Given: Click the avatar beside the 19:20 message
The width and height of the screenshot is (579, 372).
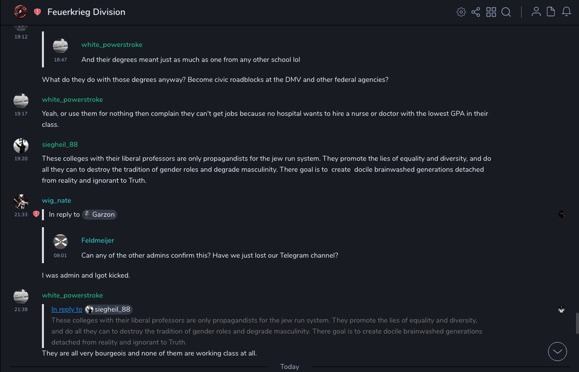Looking at the screenshot, I should pos(21,146).
